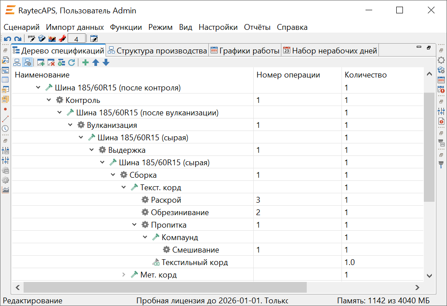Move the item up with blue arrow
The image size is (447, 306).
pyautogui.click(x=96, y=62)
